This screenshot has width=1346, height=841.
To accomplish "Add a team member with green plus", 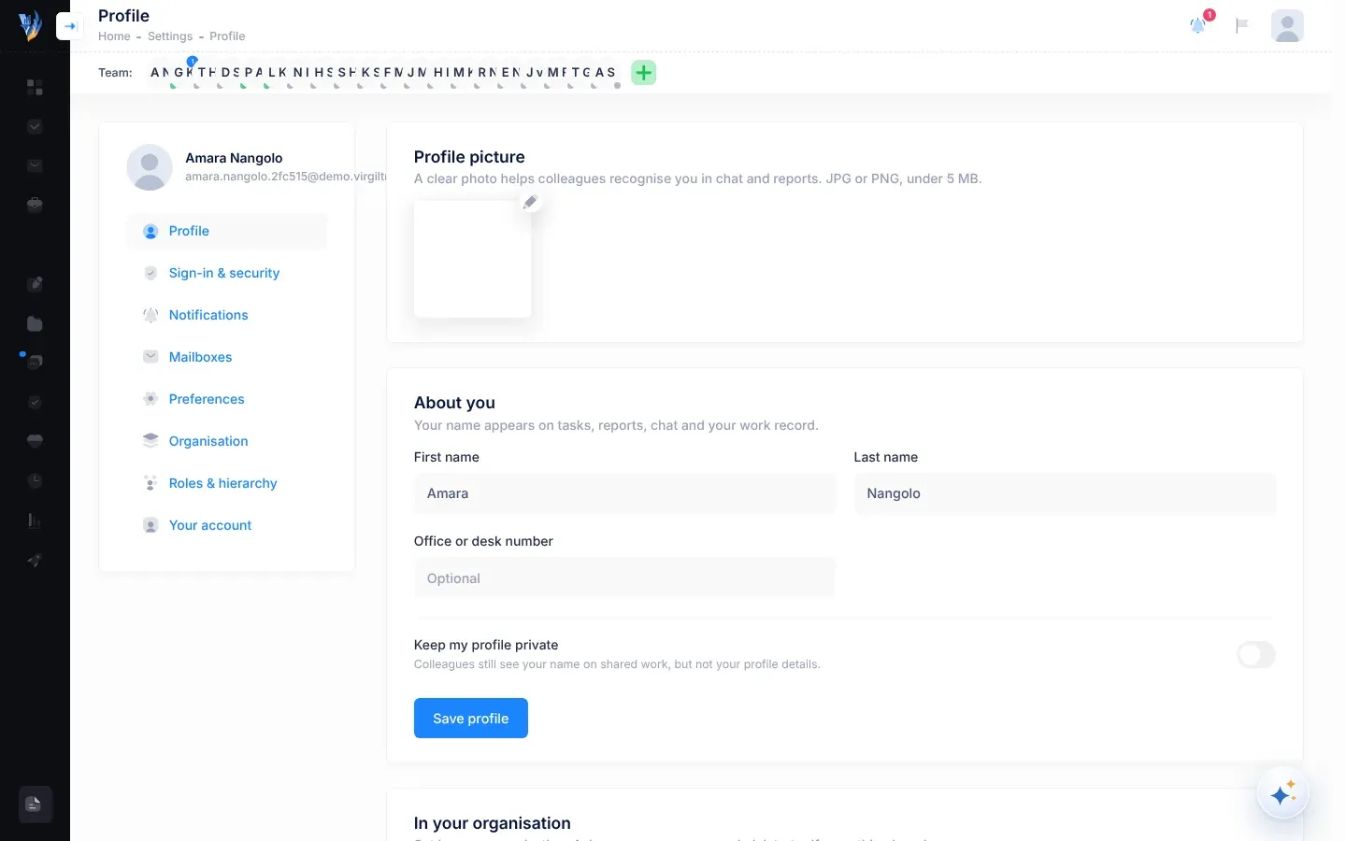I will pyautogui.click(x=644, y=73).
